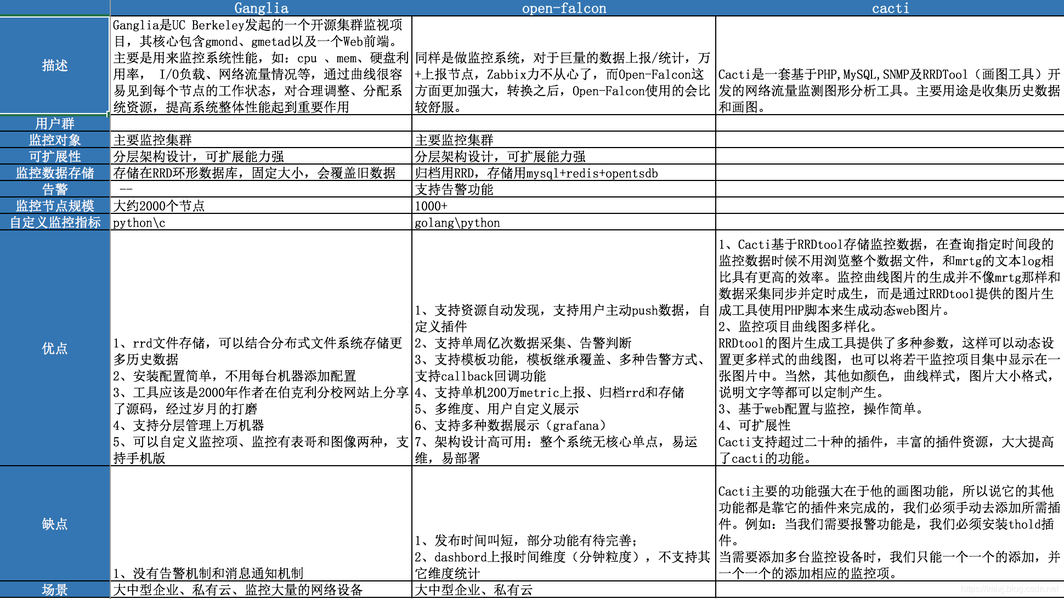The width and height of the screenshot is (1064, 599).
Task: Click the 监控对象 row header
Action: tap(55, 140)
